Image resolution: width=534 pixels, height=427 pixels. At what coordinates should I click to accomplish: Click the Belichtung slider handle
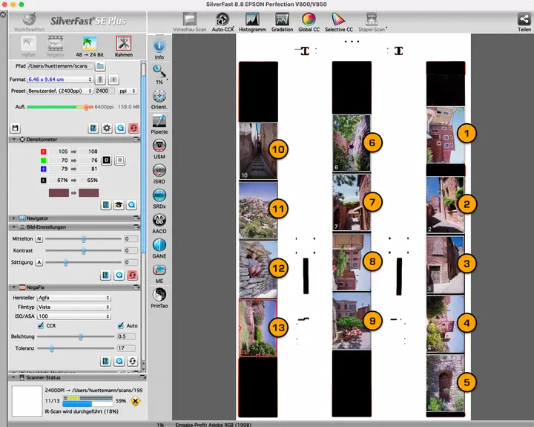coord(80,336)
